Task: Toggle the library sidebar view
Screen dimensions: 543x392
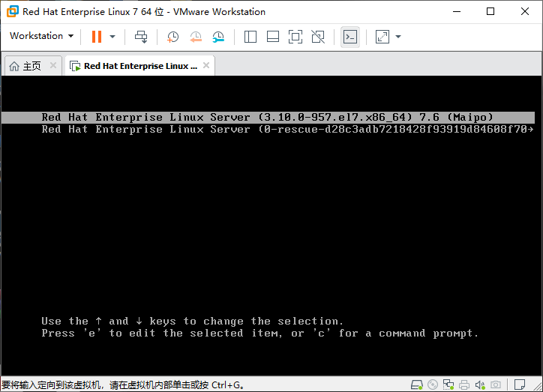Action: [x=250, y=36]
